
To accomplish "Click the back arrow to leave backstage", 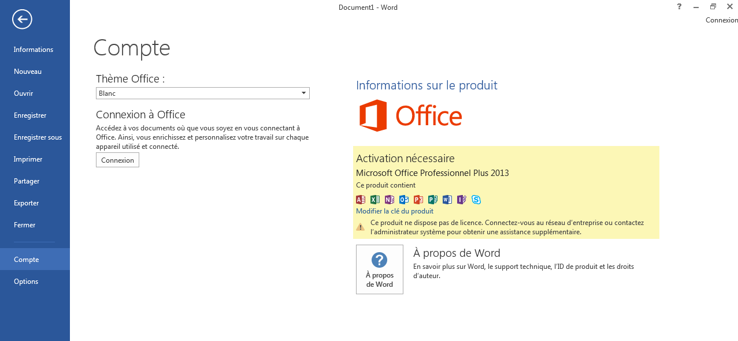I will 22,19.
